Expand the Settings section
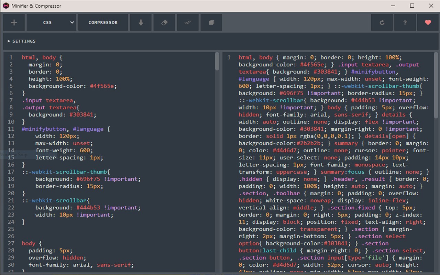Image resolution: width=440 pixels, height=275 pixels. tap(22, 41)
